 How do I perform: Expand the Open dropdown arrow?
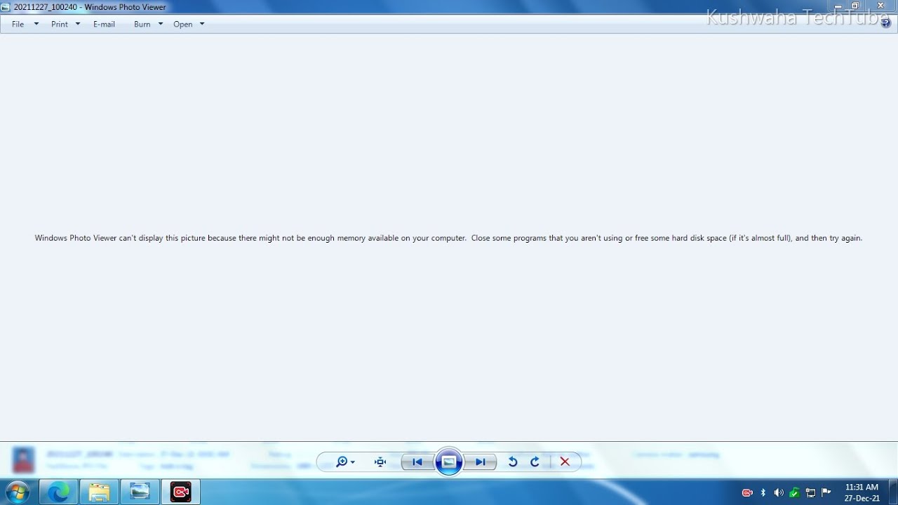[x=202, y=24]
